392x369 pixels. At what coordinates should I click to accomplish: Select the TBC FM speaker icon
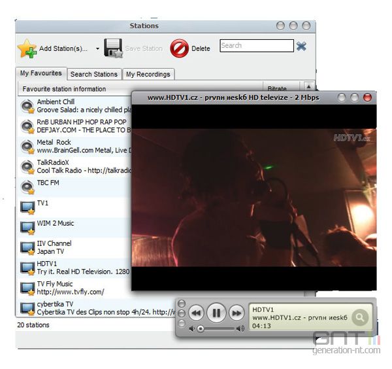[x=27, y=188]
